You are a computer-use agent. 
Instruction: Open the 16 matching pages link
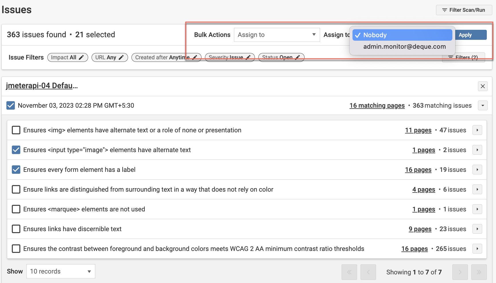(x=377, y=106)
